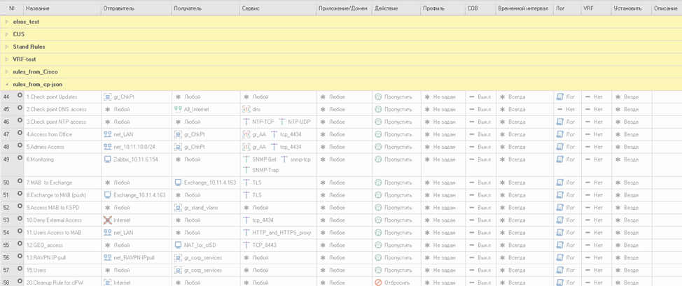Click Везде install value in rule 56
Viewport: 682px width, 286px height.
coord(631,258)
